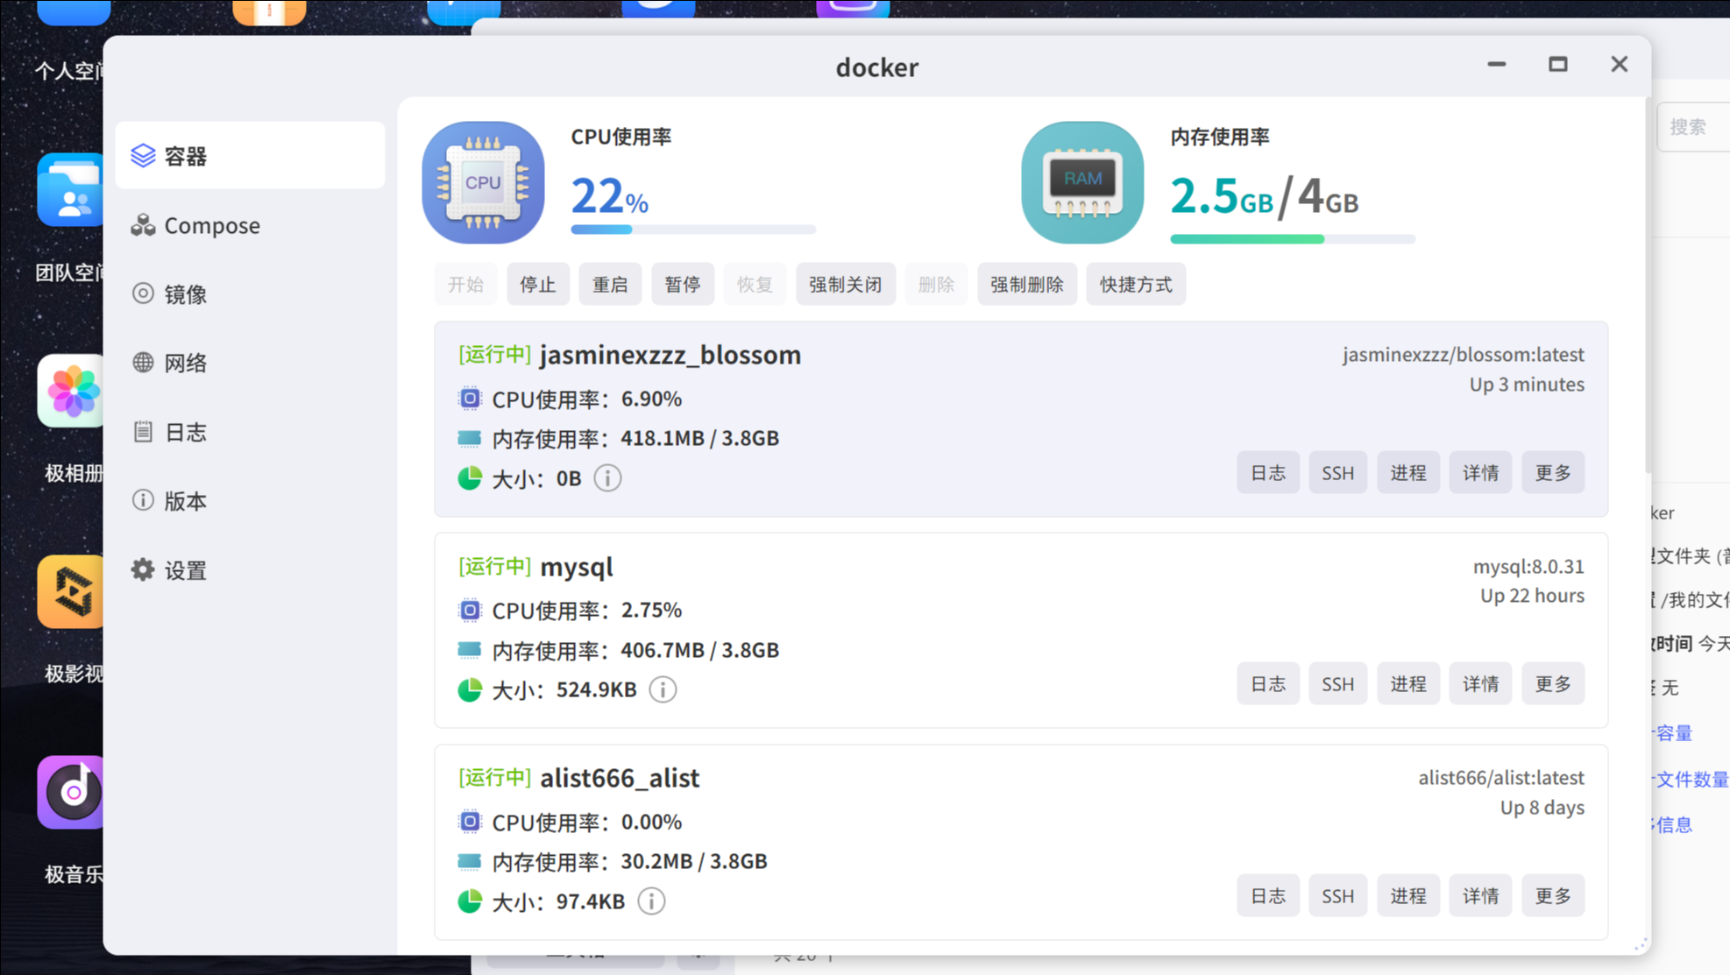Screen dimensions: 1730x975
Task: Expand 更多 options for jasminexzzz_blossom
Action: pos(1552,473)
